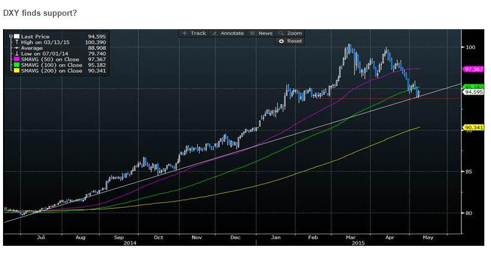Click the white Last Price swatch
Screen dimensions: 491x261
coord(16,36)
